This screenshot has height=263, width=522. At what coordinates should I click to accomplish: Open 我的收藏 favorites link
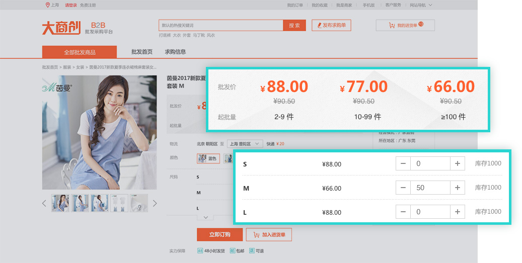(x=320, y=6)
